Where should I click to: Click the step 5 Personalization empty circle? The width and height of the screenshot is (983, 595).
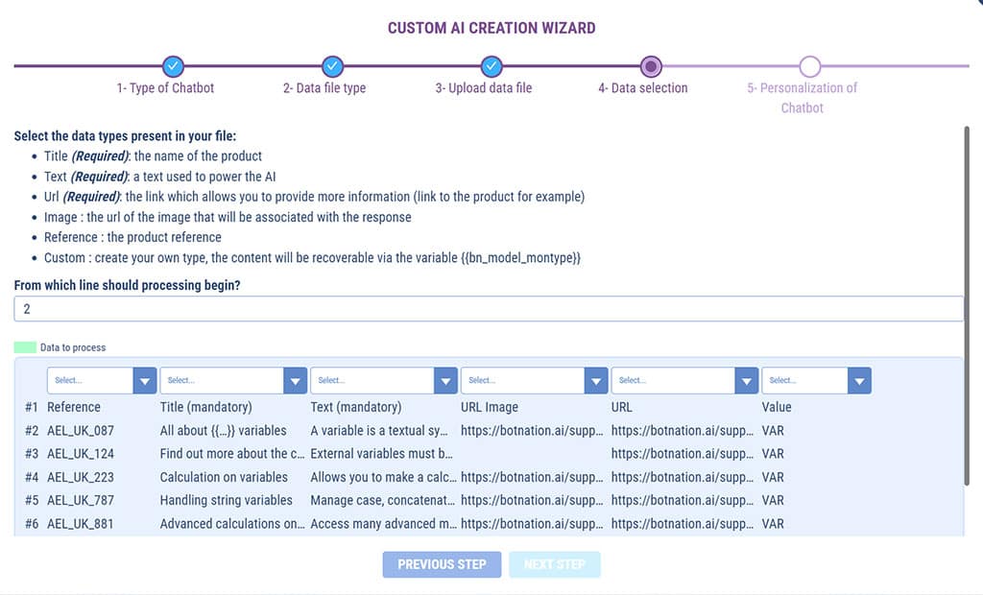[810, 66]
